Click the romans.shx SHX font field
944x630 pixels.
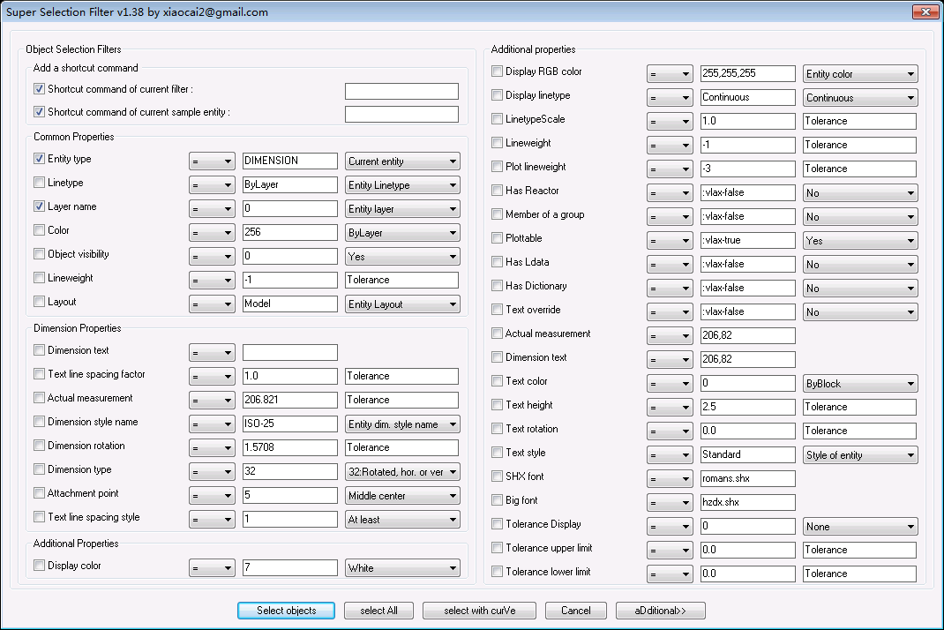tap(747, 479)
